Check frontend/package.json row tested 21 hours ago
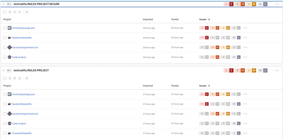 pos(5,94)
